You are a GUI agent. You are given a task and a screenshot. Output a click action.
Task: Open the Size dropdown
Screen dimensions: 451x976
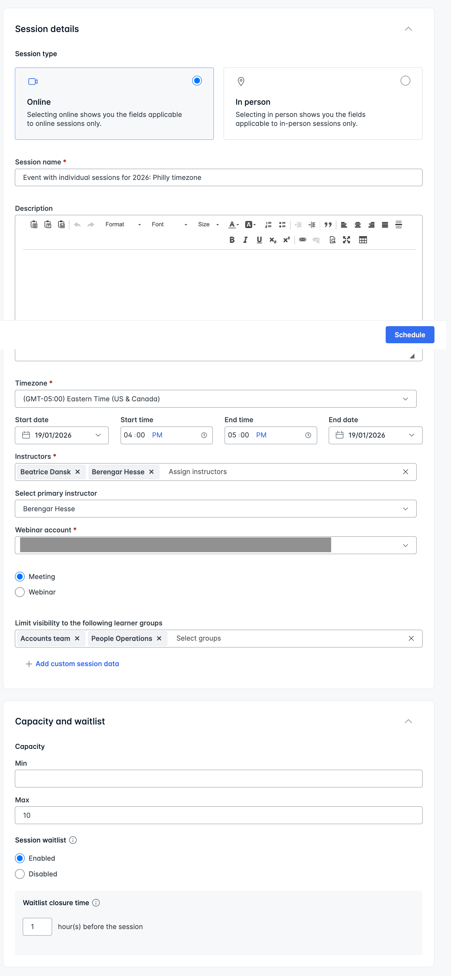coord(208,225)
